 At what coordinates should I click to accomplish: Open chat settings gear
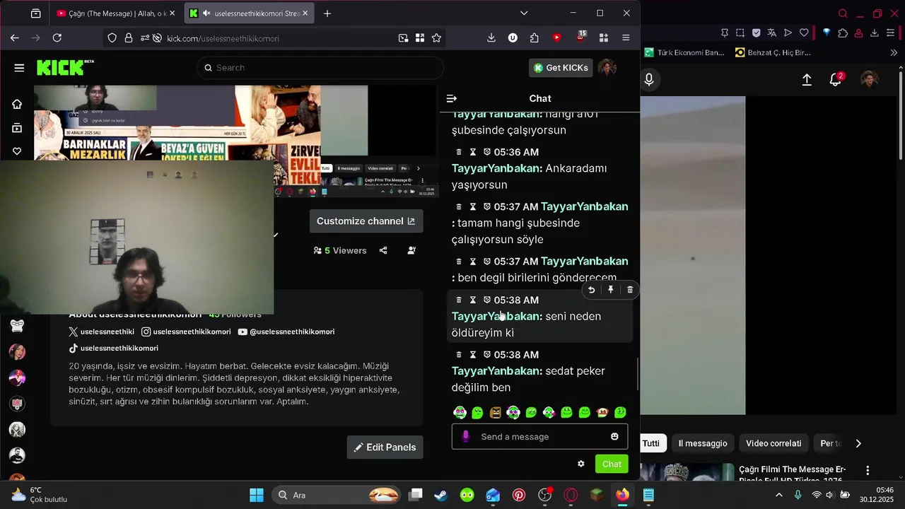click(581, 464)
